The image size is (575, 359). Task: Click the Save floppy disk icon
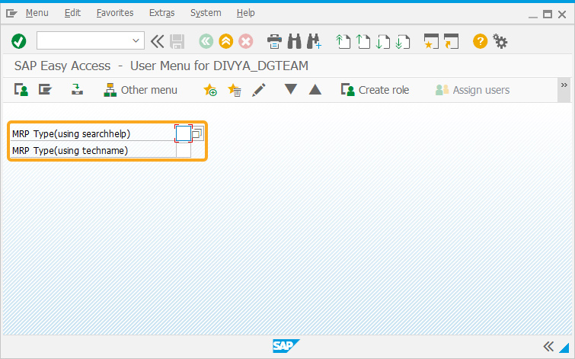[177, 41]
